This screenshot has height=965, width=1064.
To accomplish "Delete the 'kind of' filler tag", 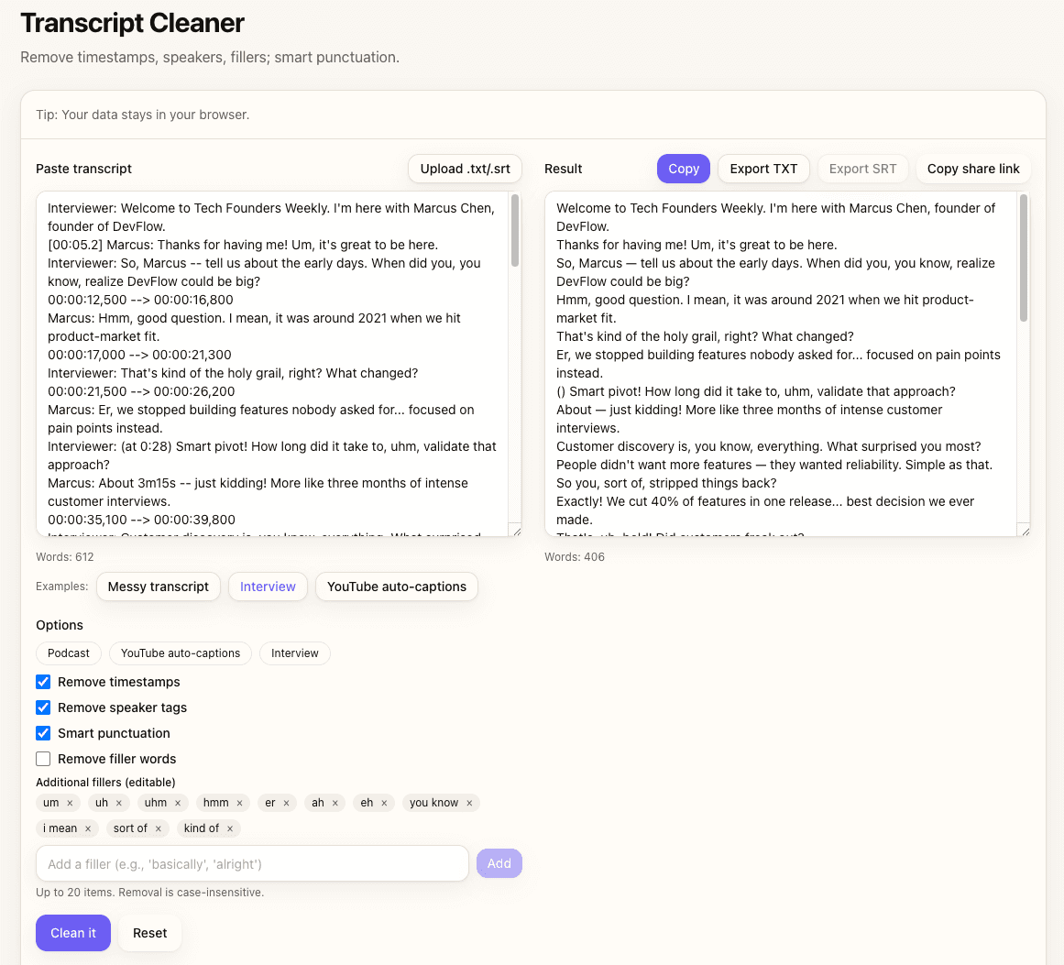I will [x=230, y=828].
